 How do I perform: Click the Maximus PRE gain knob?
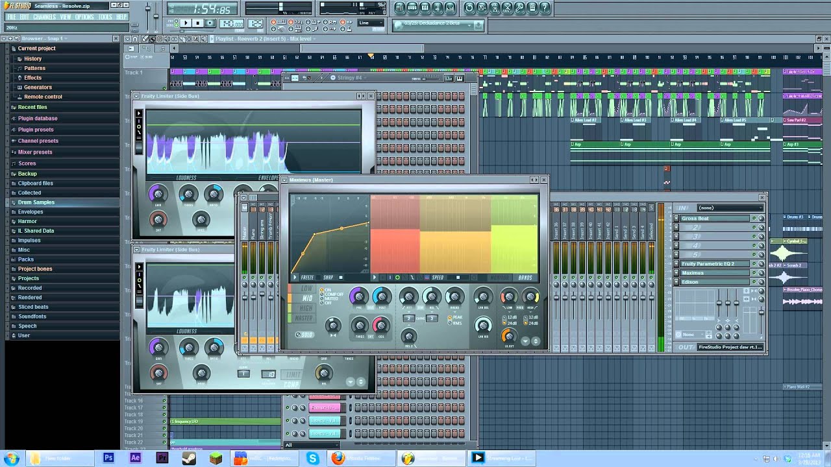coord(358,296)
